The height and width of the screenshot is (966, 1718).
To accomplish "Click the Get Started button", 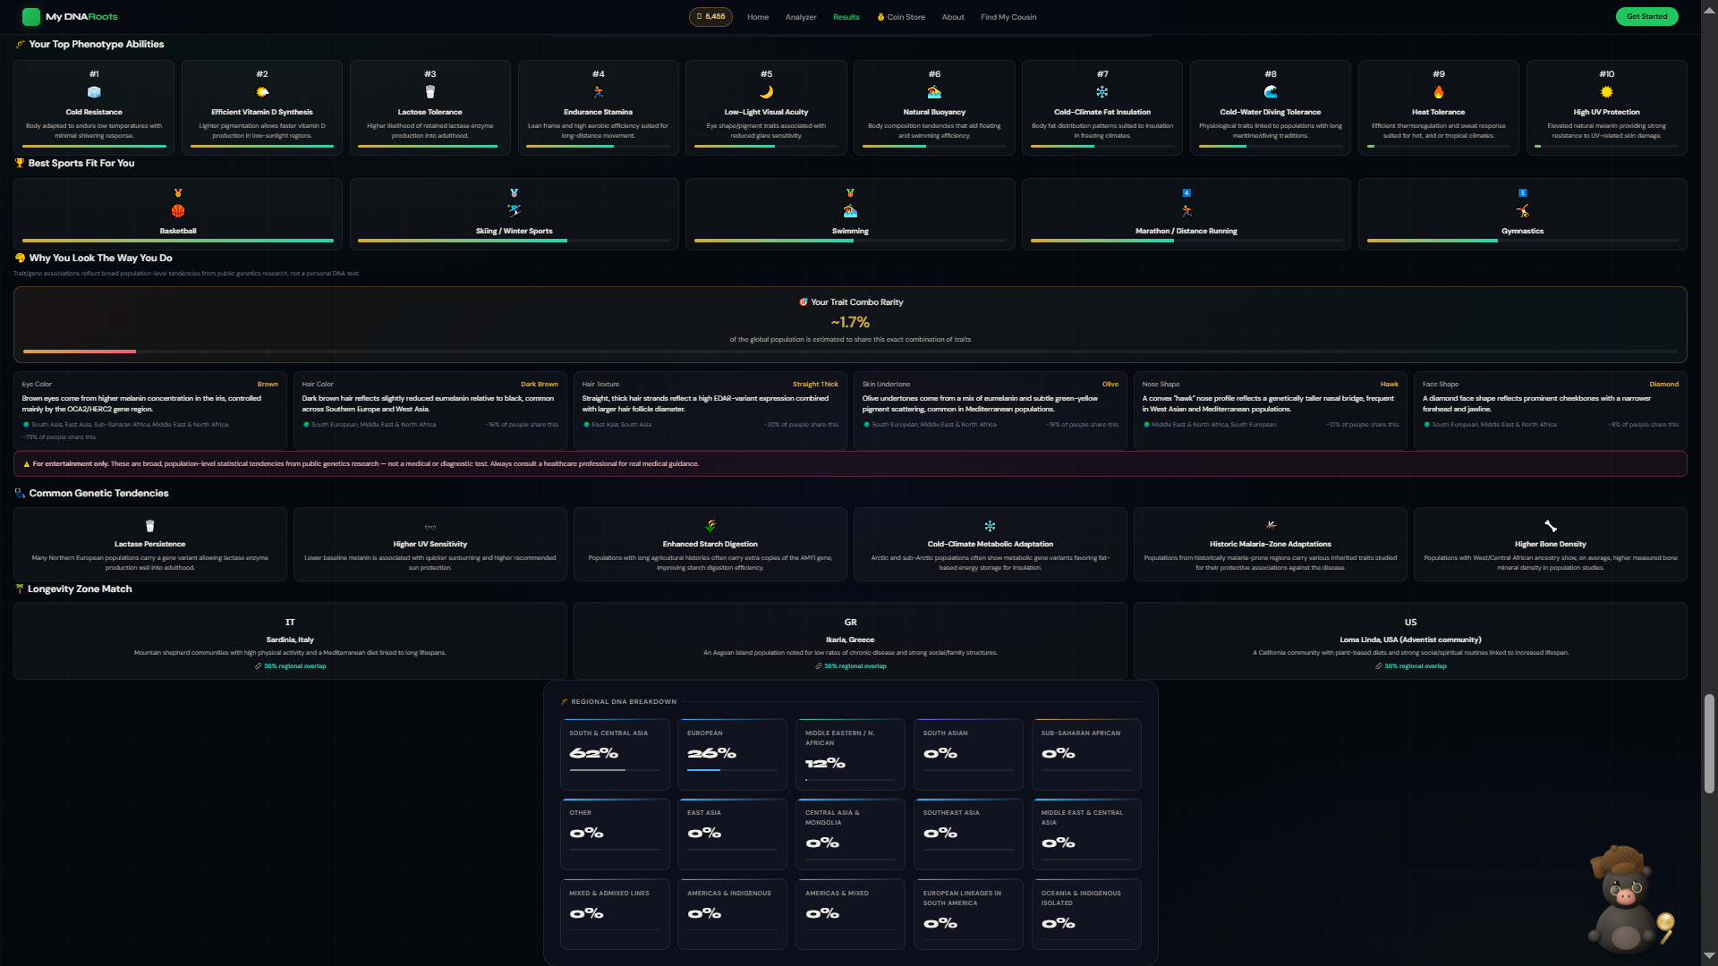I will (x=1646, y=16).
